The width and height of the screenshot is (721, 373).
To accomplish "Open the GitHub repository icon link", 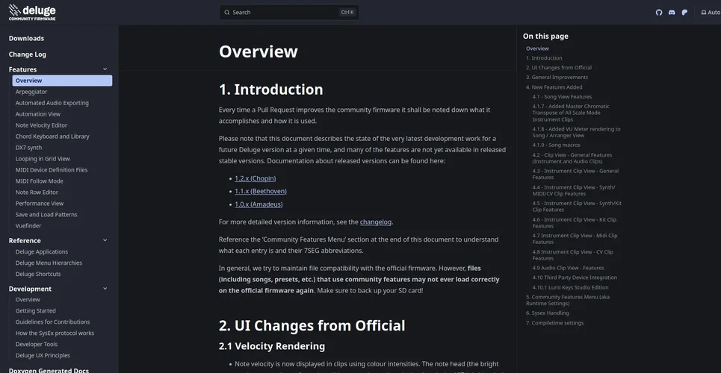I will pos(659,12).
